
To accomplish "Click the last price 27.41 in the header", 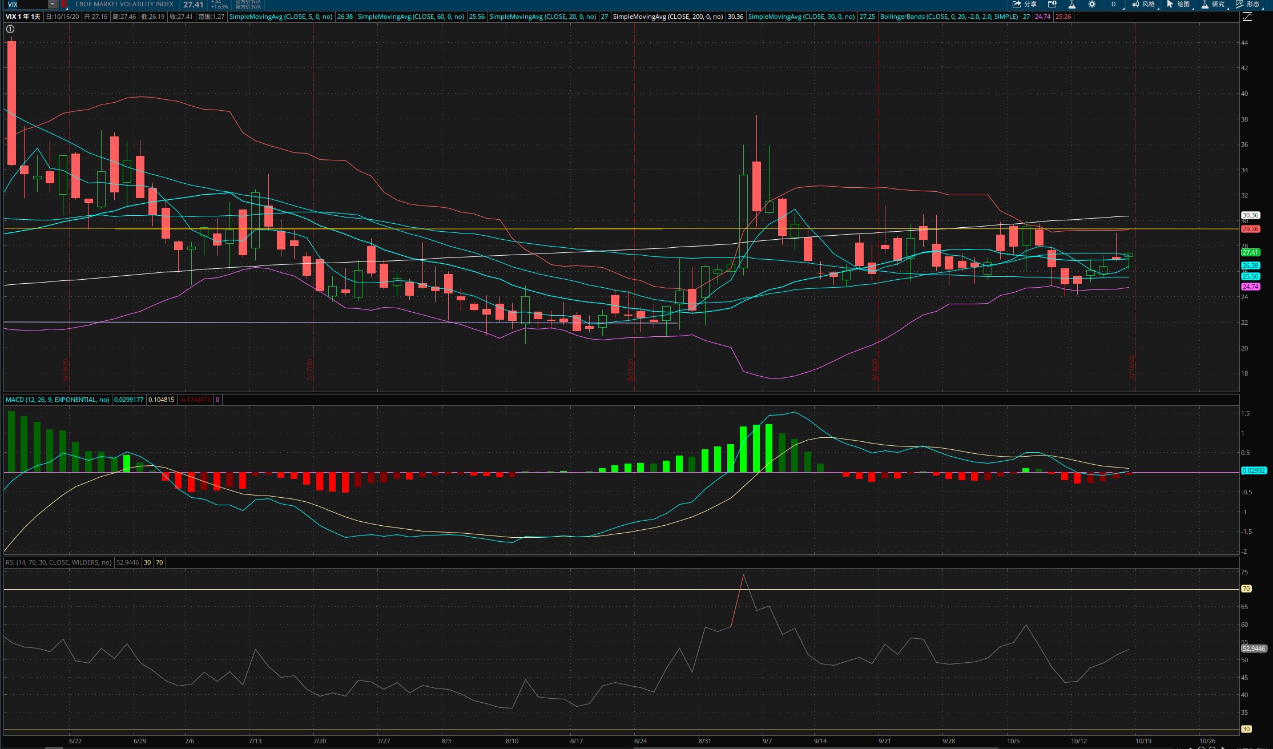I will click(x=193, y=5).
